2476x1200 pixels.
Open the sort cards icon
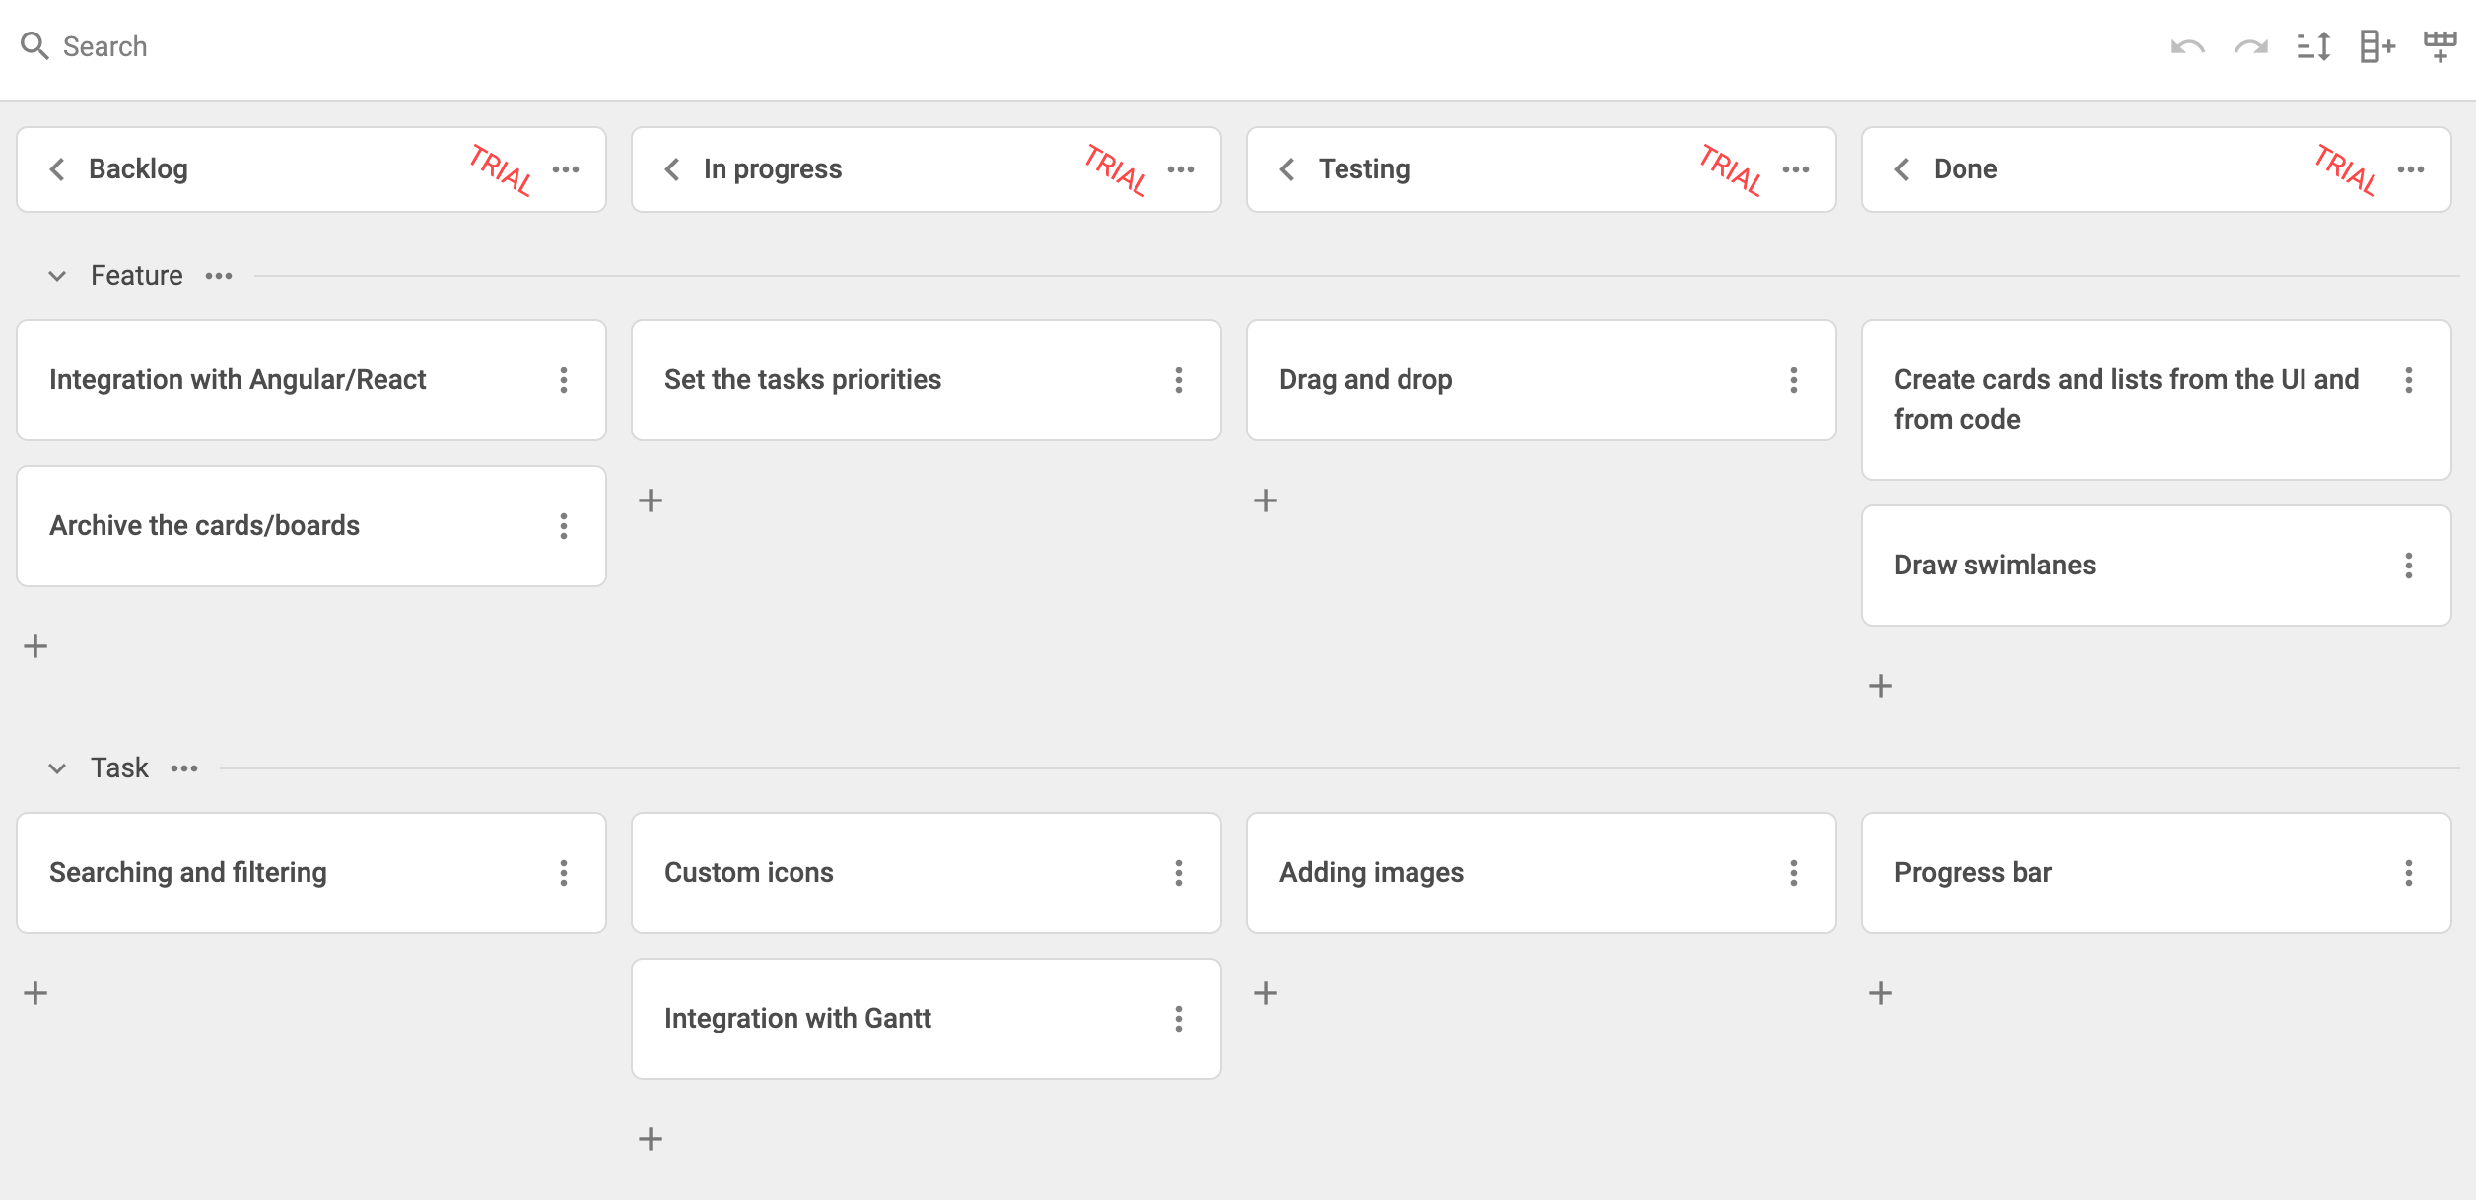click(2313, 46)
